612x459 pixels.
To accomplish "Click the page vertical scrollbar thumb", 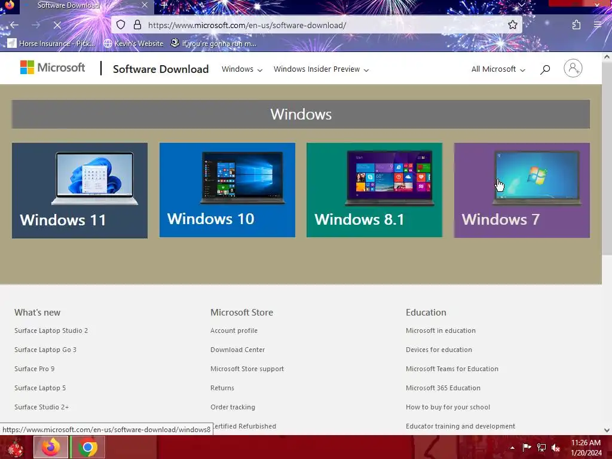I will click(x=607, y=160).
